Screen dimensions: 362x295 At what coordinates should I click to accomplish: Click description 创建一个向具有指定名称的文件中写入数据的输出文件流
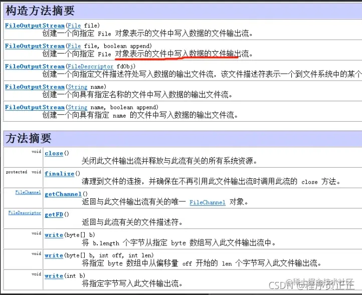(137, 95)
